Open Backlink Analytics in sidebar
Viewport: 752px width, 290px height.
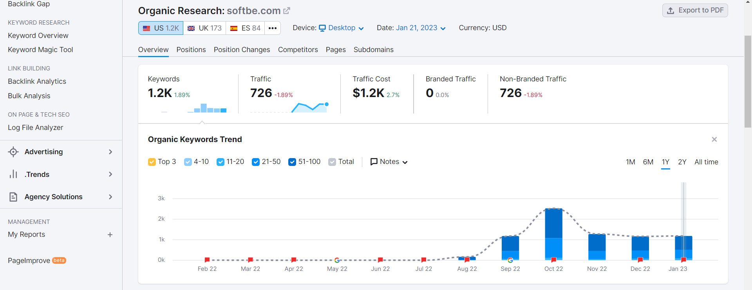37,81
